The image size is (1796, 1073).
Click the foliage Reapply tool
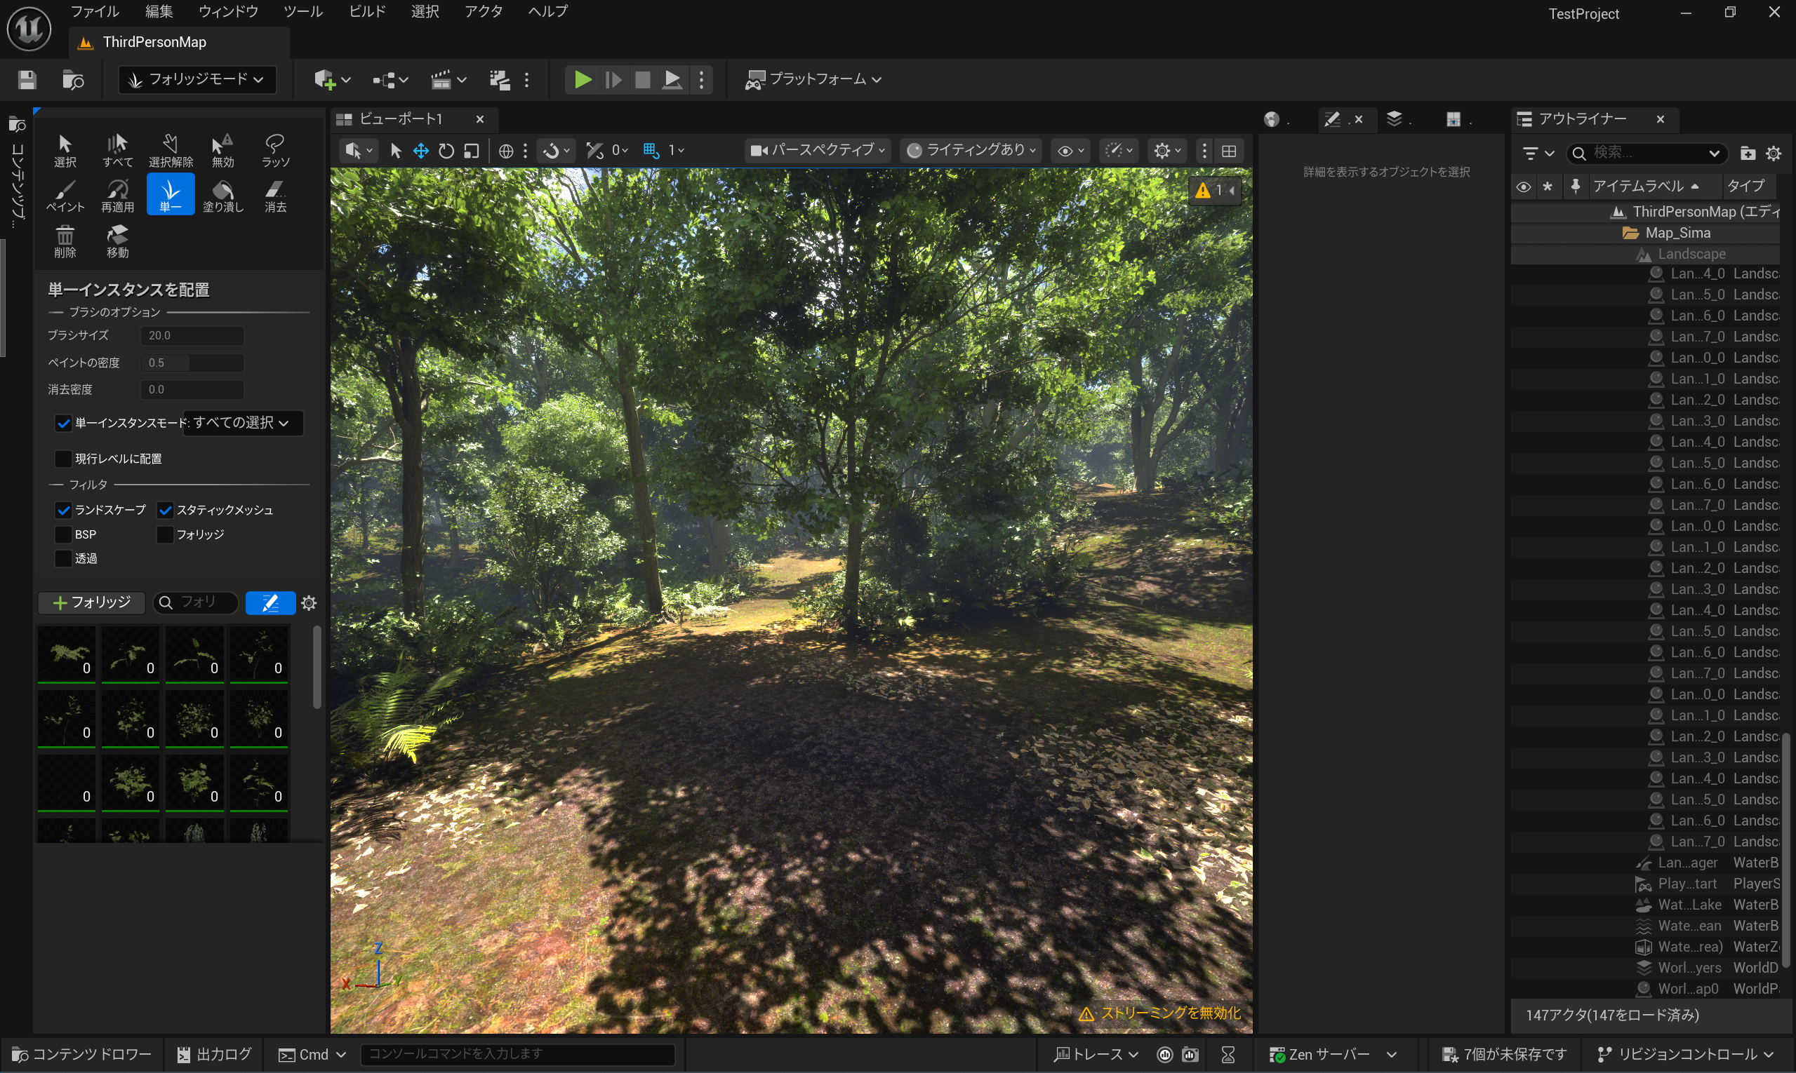click(x=118, y=195)
